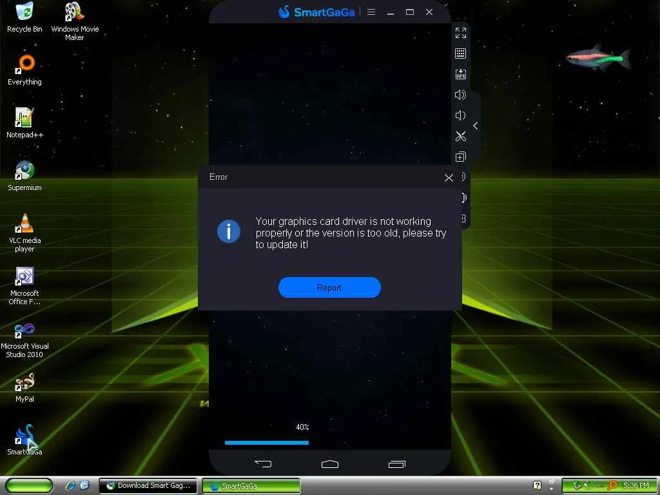Click the blue loading progress bar
Image resolution: width=660 pixels, height=495 pixels.
point(267,442)
